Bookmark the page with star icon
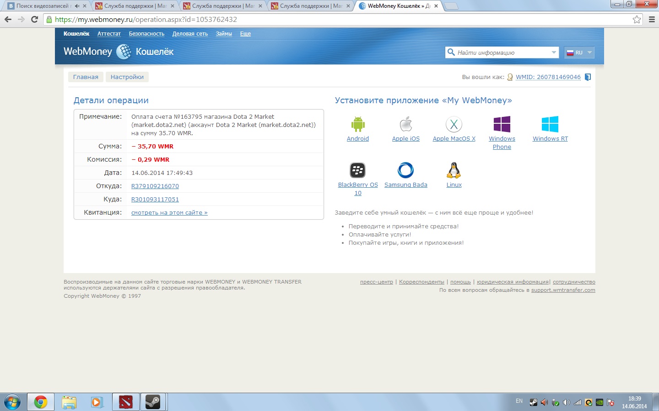The height and width of the screenshot is (411, 659). point(637,19)
